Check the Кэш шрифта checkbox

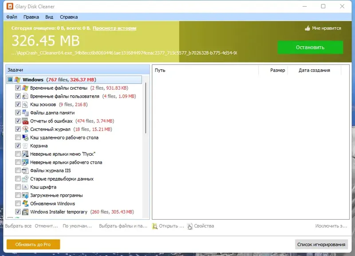(18, 187)
